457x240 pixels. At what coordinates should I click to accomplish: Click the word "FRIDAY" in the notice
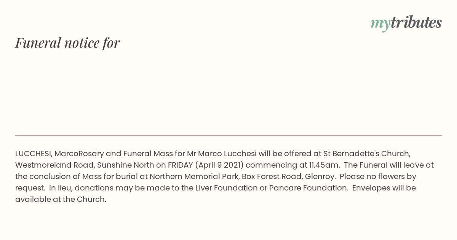tap(181, 165)
